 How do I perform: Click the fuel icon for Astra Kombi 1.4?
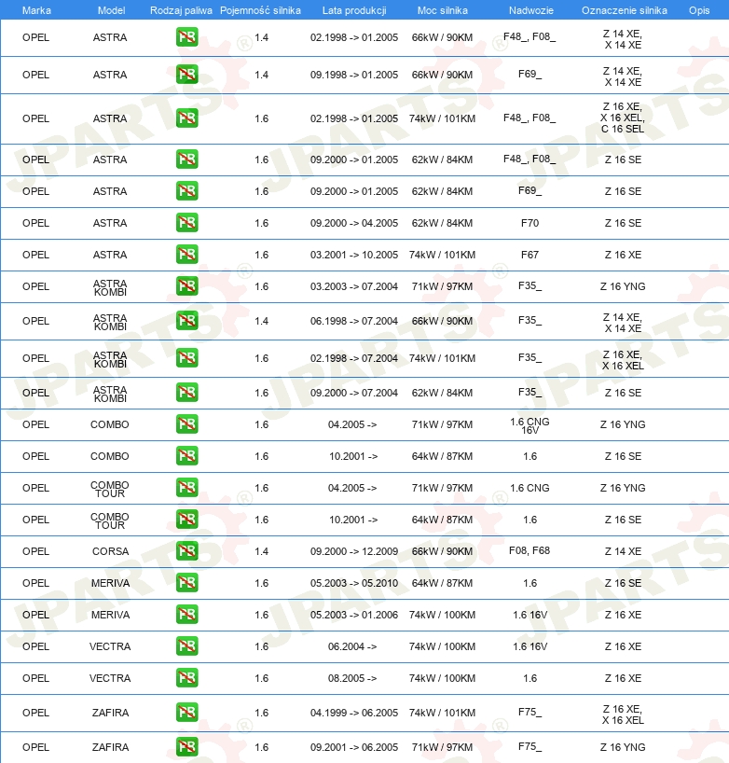186,321
